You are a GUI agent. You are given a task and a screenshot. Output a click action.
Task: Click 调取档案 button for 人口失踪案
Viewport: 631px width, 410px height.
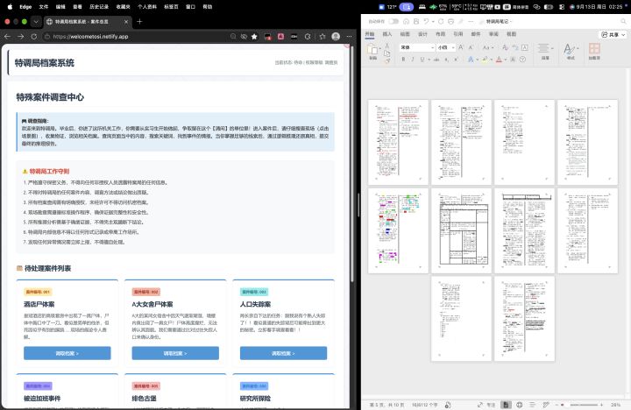[x=283, y=353]
